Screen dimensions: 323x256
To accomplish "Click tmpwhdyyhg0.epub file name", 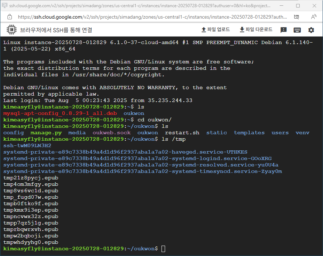I will coord(31,242).
